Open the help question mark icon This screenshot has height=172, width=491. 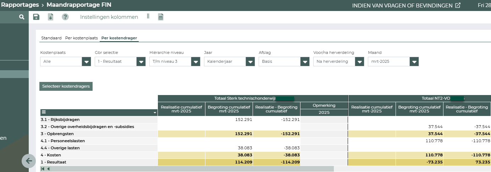(x=65, y=17)
